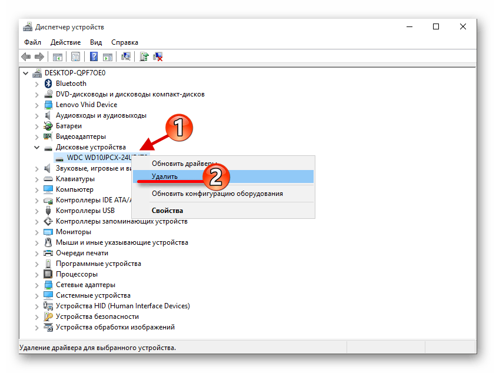Viewport: 496px width, 373px height.
Task: Expand Контроллеры запоминающих устройств arrow
Action: point(36,221)
